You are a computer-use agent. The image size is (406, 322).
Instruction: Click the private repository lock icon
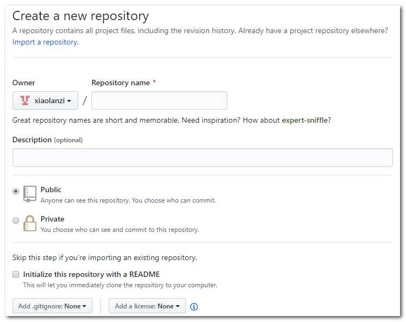coord(30,223)
